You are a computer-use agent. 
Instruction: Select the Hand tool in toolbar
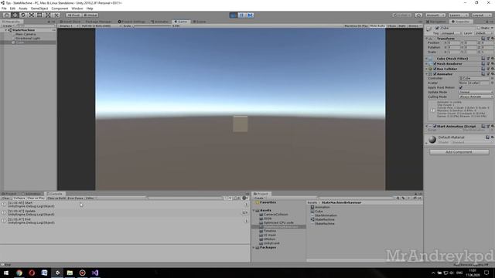point(6,15)
